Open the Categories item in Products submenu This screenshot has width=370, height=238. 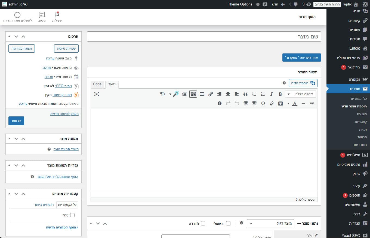coord(360,122)
